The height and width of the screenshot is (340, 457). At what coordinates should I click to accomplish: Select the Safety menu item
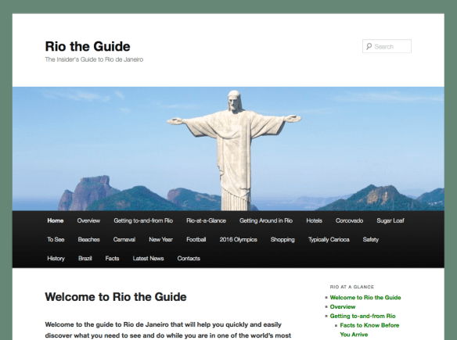point(370,240)
